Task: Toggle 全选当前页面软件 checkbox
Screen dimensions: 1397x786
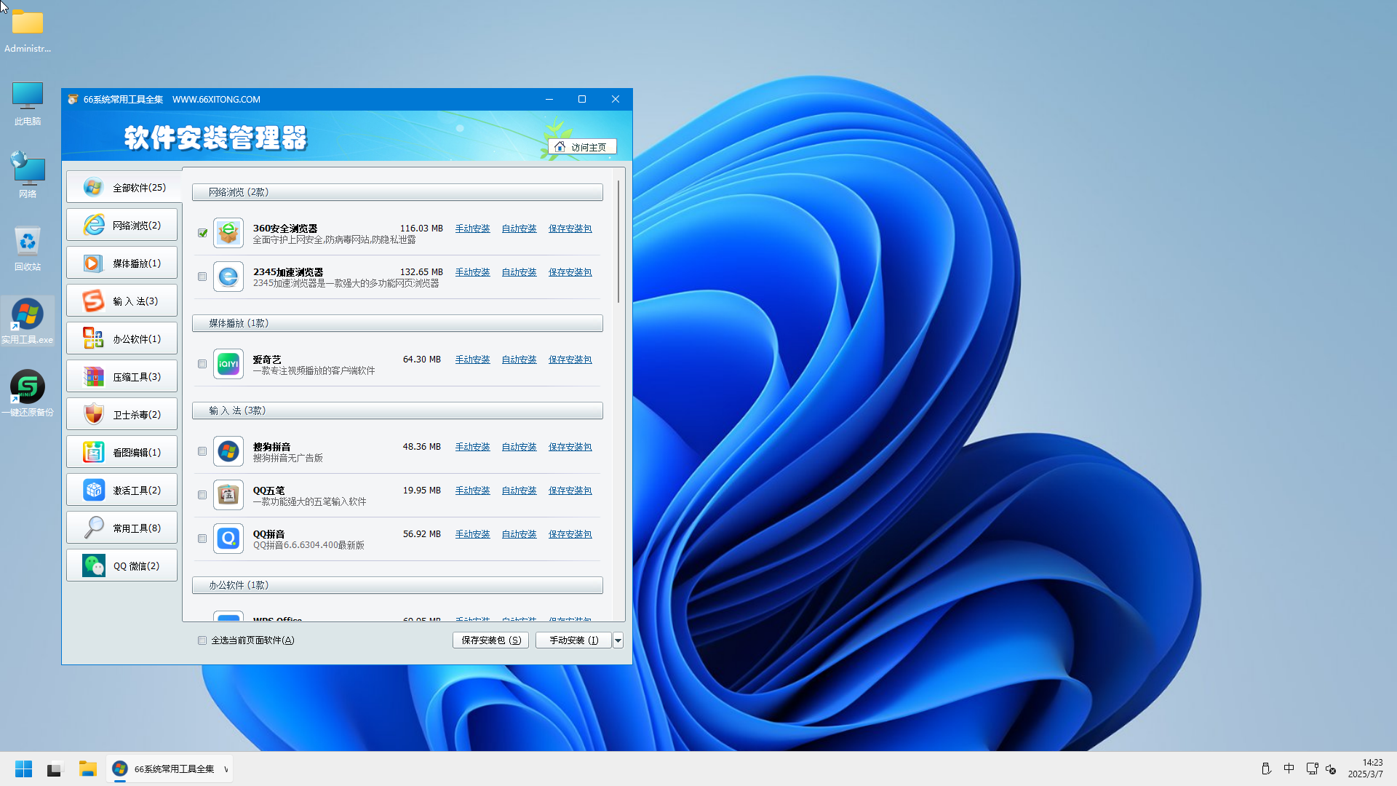Action: (x=202, y=640)
